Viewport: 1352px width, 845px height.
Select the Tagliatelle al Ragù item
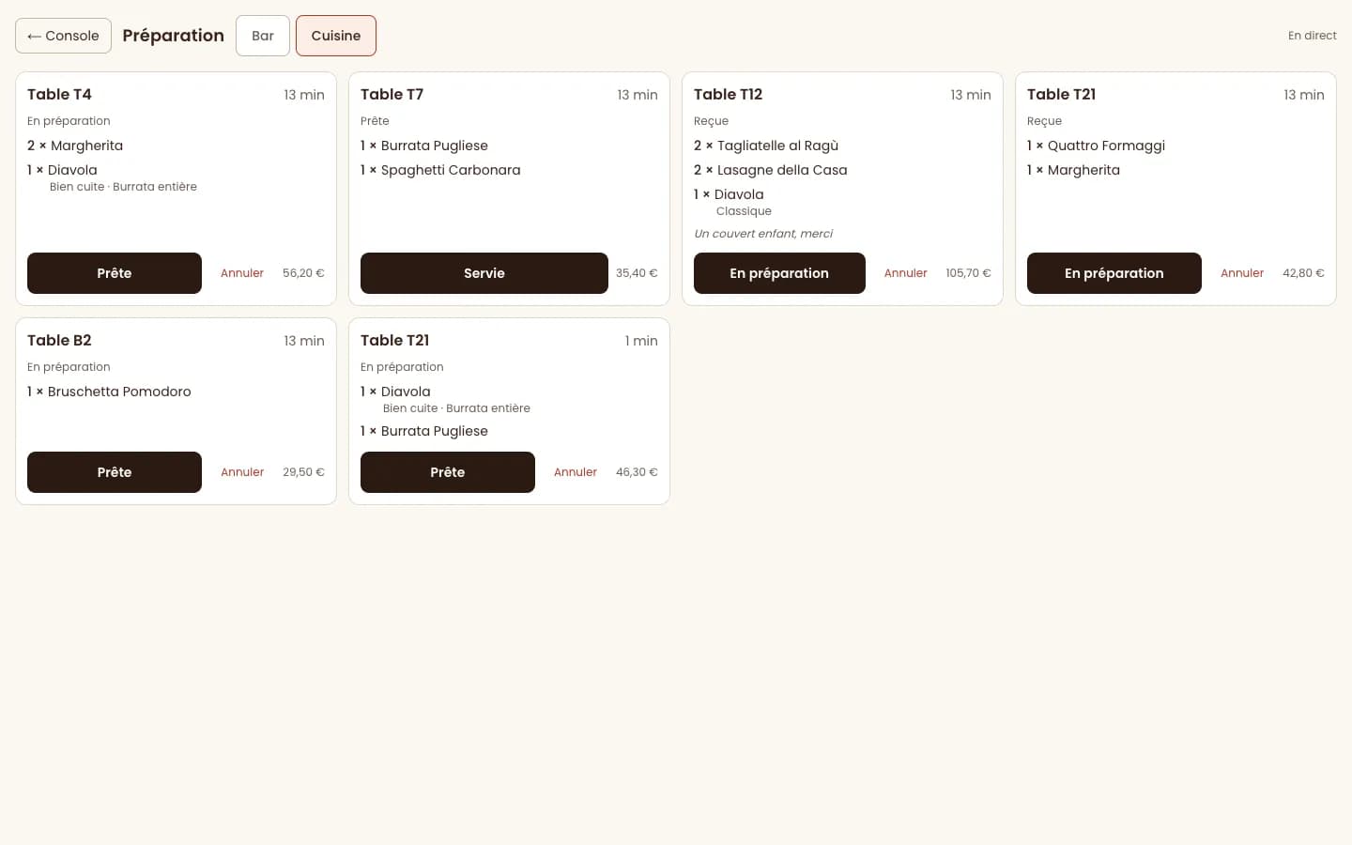(x=778, y=146)
